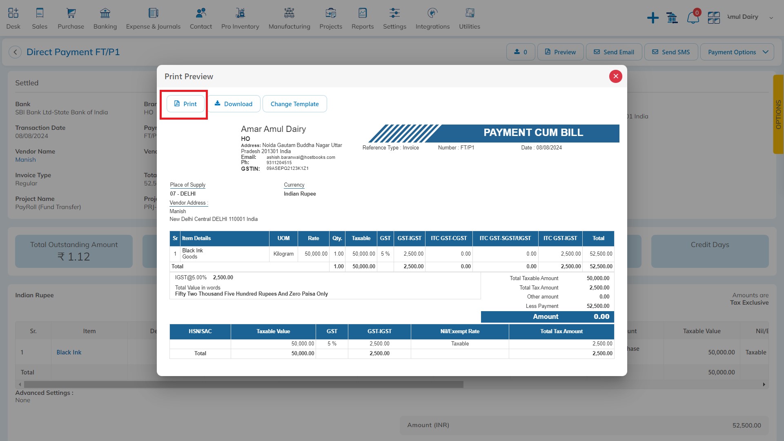The height and width of the screenshot is (441, 784).
Task: Open the Manish vendor link
Action: tap(25, 160)
